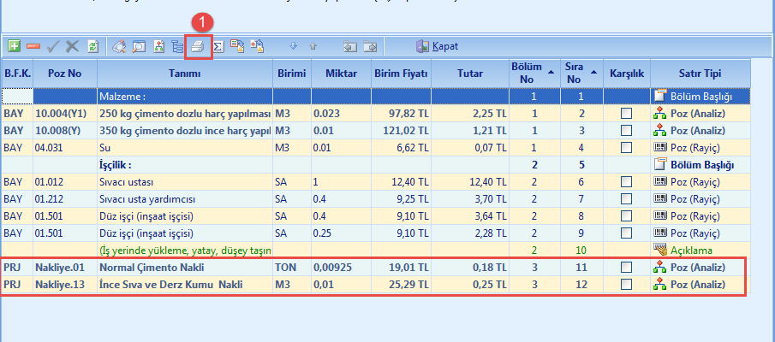Viewport: 775px width, 342px height.
Task: Click the gray up arrow move icon
Action: [313, 46]
